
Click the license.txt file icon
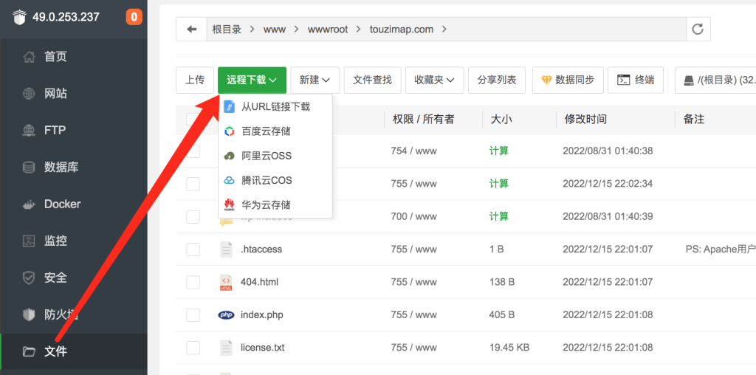tap(226, 348)
